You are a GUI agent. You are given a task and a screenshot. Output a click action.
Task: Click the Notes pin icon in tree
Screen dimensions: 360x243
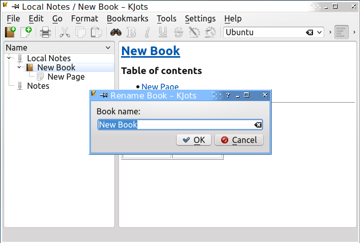click(20, 86)
